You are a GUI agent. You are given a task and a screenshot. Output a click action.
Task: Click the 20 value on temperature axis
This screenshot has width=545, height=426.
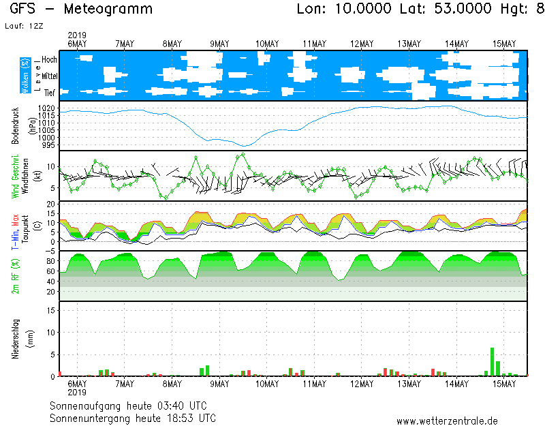tap(50, 204)
